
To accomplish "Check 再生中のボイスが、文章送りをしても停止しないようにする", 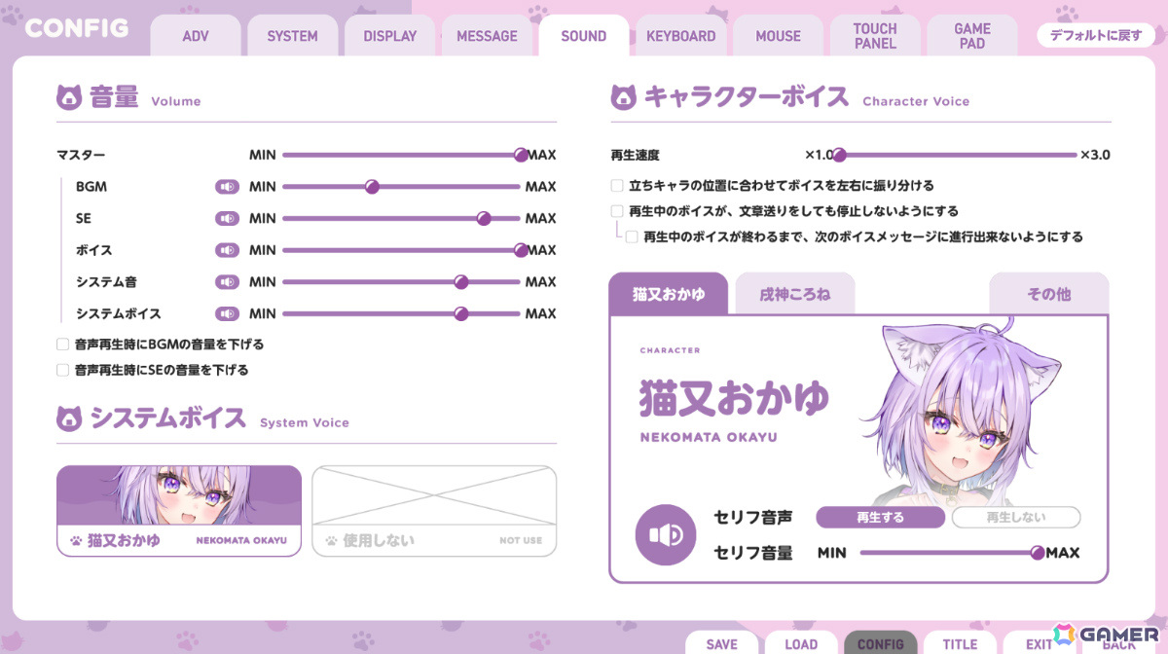I will tap(617, 210).
